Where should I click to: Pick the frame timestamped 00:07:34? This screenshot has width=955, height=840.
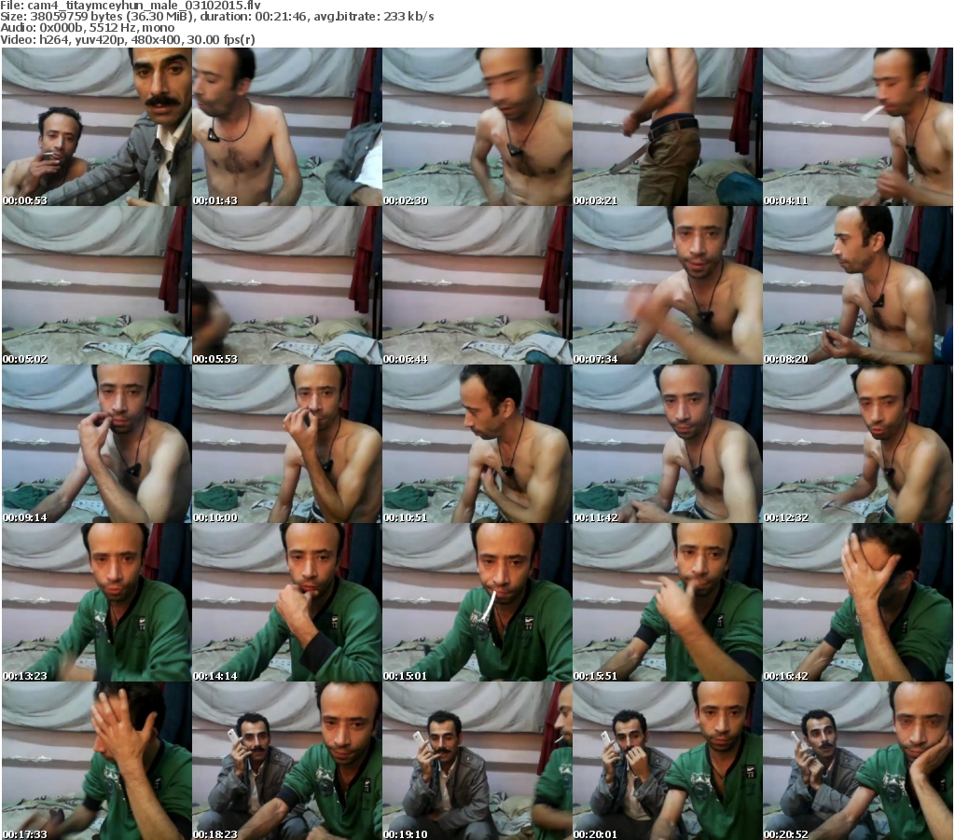pyautogui.click(x=668, y=285)
